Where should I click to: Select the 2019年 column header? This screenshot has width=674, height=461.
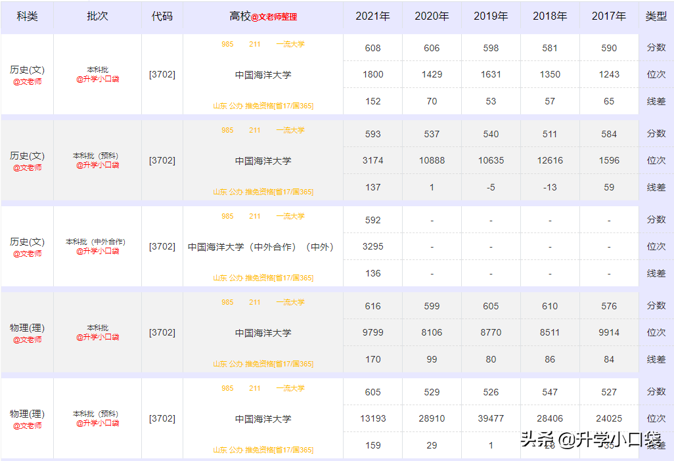point(491,16)
